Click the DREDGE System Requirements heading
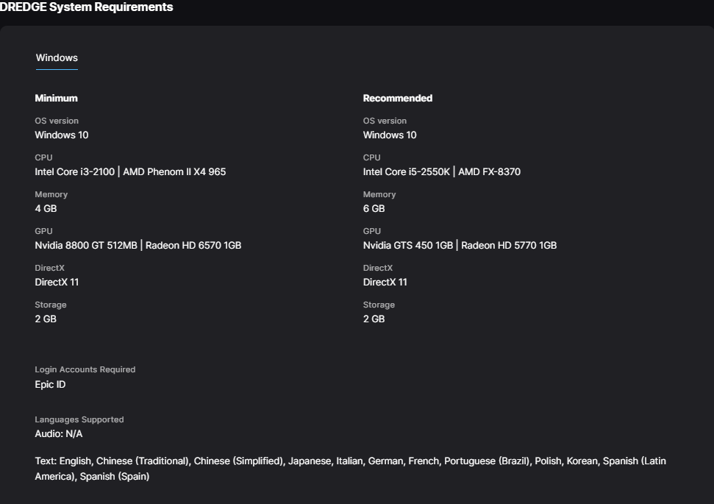This screenshot has height=504, width=714. [x=86, y=7]
